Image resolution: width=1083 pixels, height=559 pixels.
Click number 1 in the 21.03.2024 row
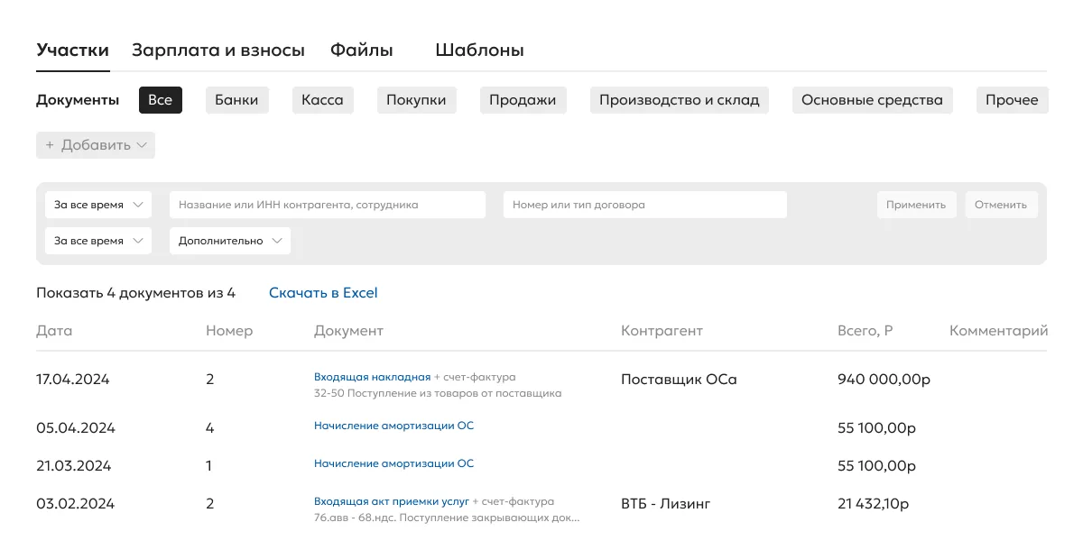coord(209,466)
